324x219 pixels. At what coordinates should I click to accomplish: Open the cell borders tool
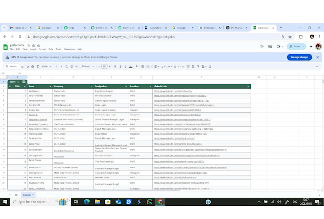coord(142,67)
